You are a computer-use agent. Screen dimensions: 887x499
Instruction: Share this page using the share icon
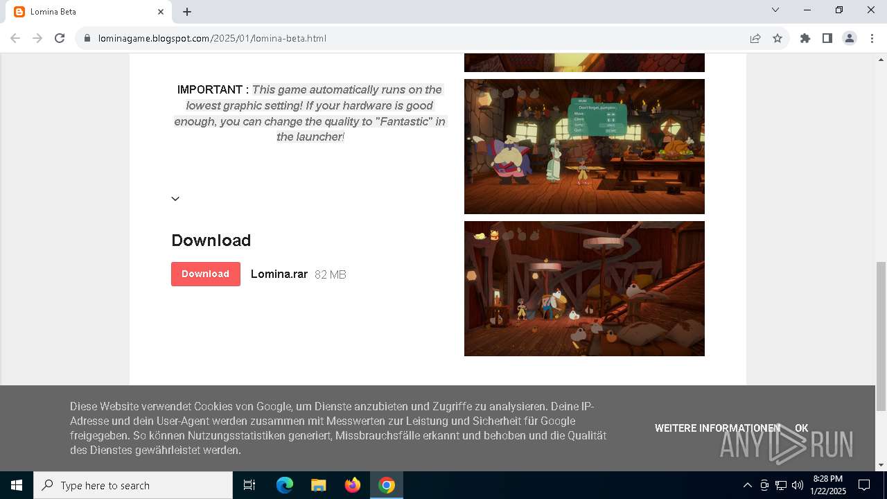click(755, 38)
